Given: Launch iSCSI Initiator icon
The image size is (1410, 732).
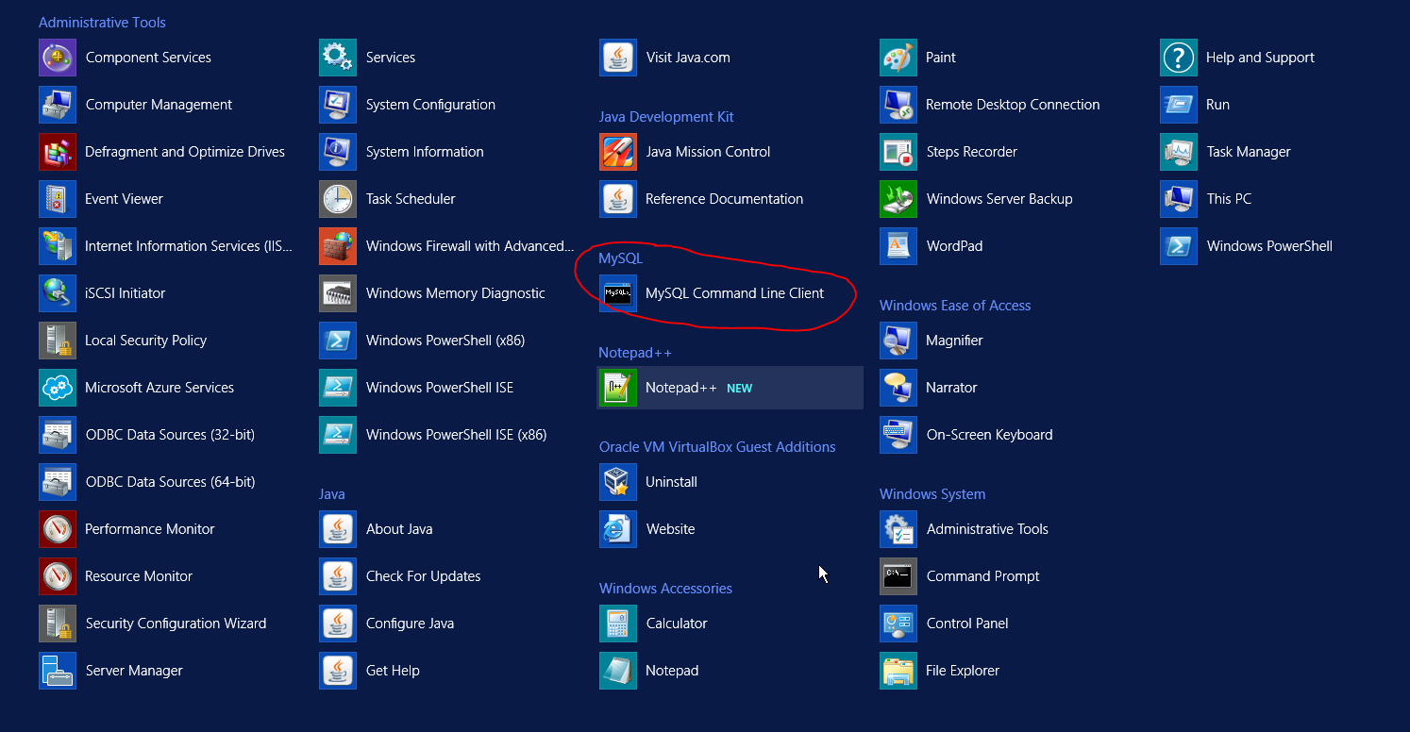Looking at the screenshot, I should tap(58, 293).
